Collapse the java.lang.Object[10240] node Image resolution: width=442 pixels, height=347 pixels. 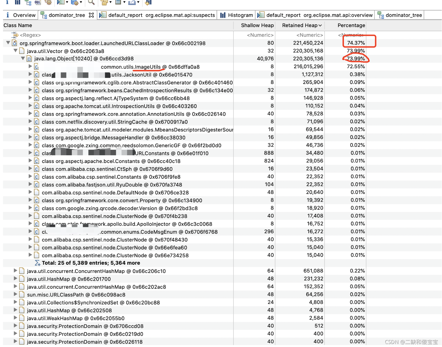coord(23,58)
